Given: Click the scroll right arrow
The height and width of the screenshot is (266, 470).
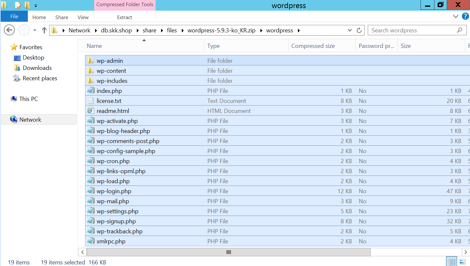Looking at the screenshot, I should (466, 252).
